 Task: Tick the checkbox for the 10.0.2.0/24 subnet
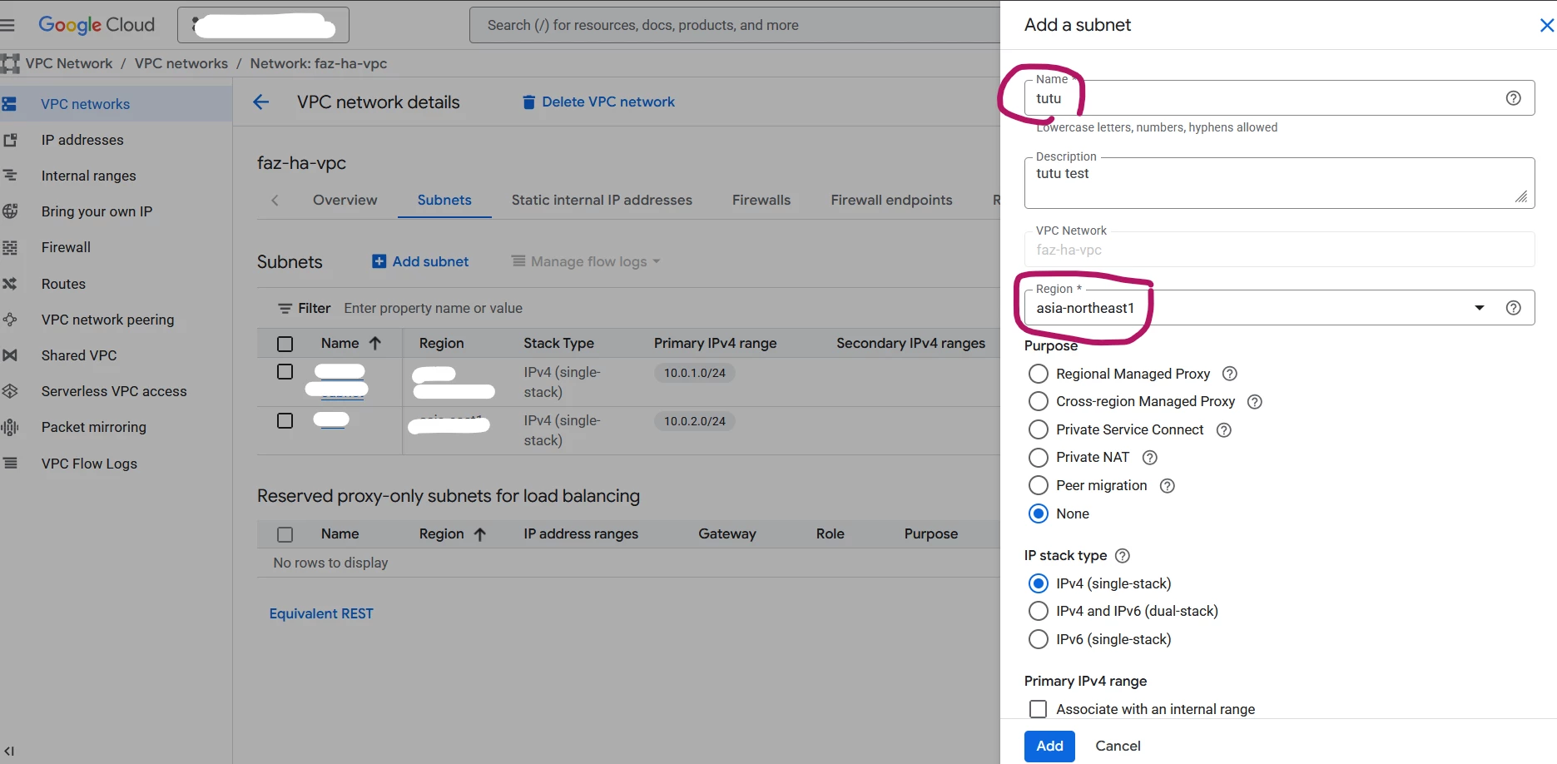click(x=285, y=421)
